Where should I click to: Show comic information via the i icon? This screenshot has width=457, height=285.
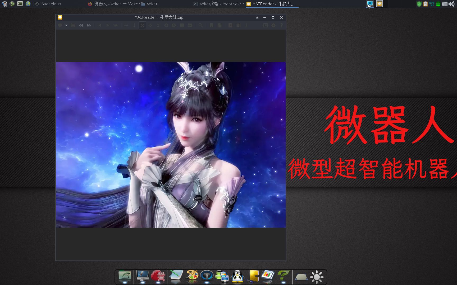[x=246, y=25]
